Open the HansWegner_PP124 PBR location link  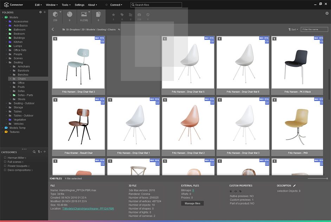(88, 209)
